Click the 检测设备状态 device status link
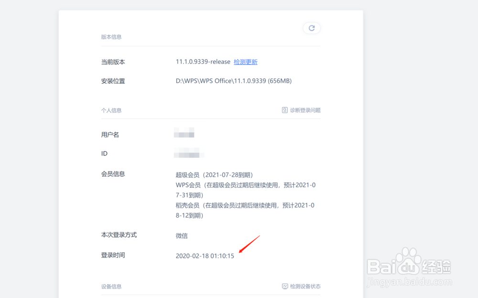The height and width of the screenshot is (298, 478). 306,286
